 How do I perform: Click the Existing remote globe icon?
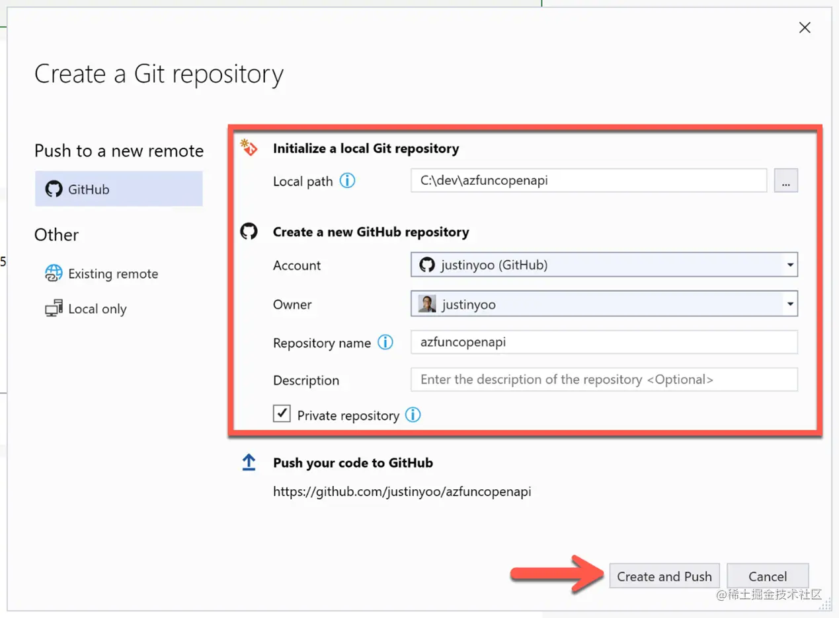coord(54,273)
